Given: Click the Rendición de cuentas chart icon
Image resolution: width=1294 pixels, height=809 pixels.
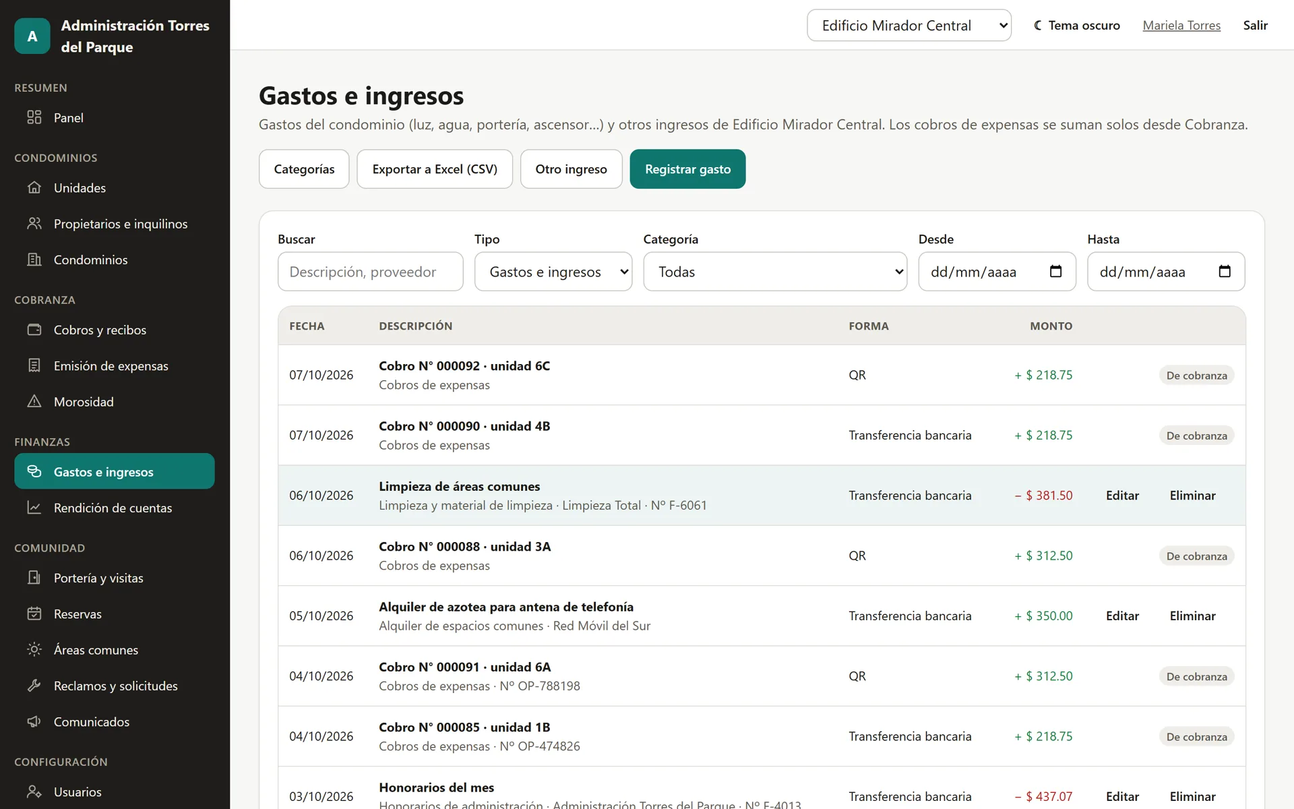Looking at the screenshot, I should [x=34, y=508].
